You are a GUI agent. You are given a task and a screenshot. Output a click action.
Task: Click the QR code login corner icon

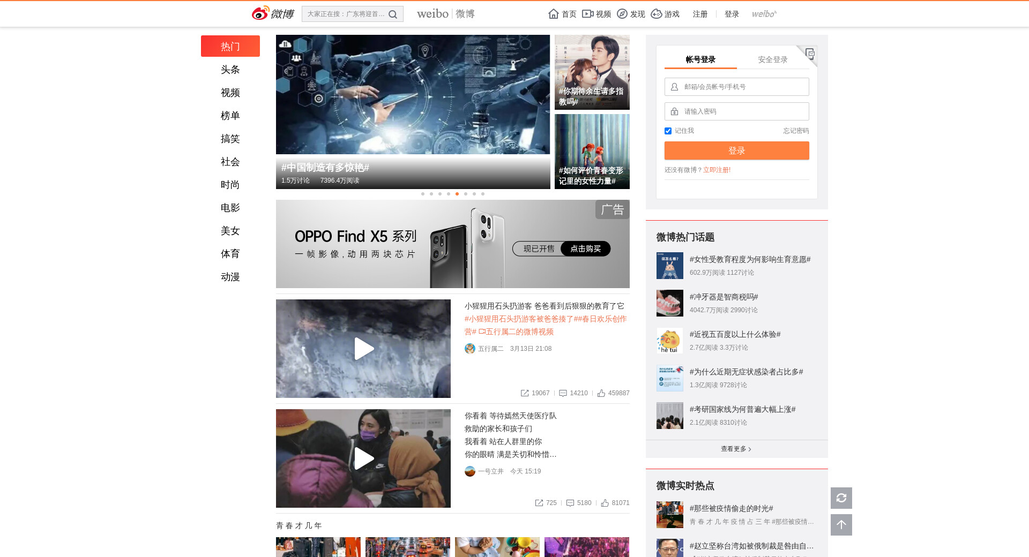[810, 53]
